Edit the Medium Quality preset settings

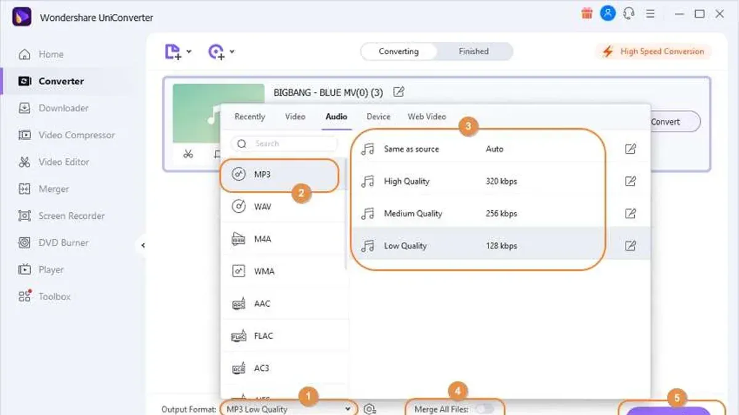(630, 213)
